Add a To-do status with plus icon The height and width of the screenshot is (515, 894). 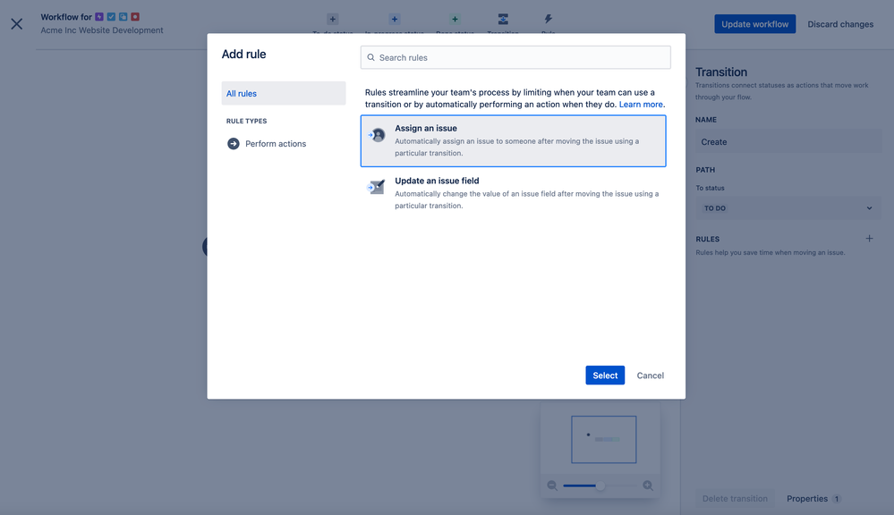click(x=333, y=20)
